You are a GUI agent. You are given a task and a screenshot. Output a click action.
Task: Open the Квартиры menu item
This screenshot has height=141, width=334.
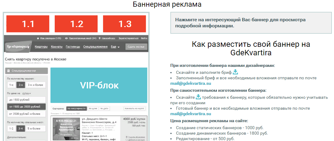coord(41,47)
